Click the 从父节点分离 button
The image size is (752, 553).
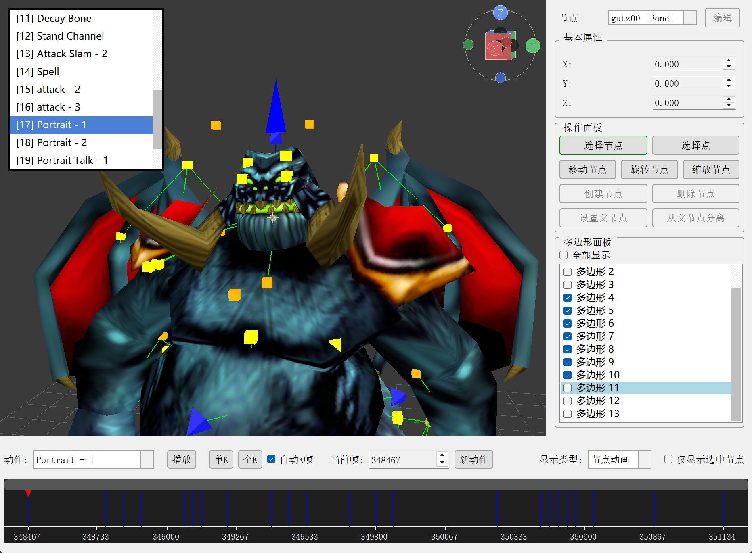coord(695,218)
